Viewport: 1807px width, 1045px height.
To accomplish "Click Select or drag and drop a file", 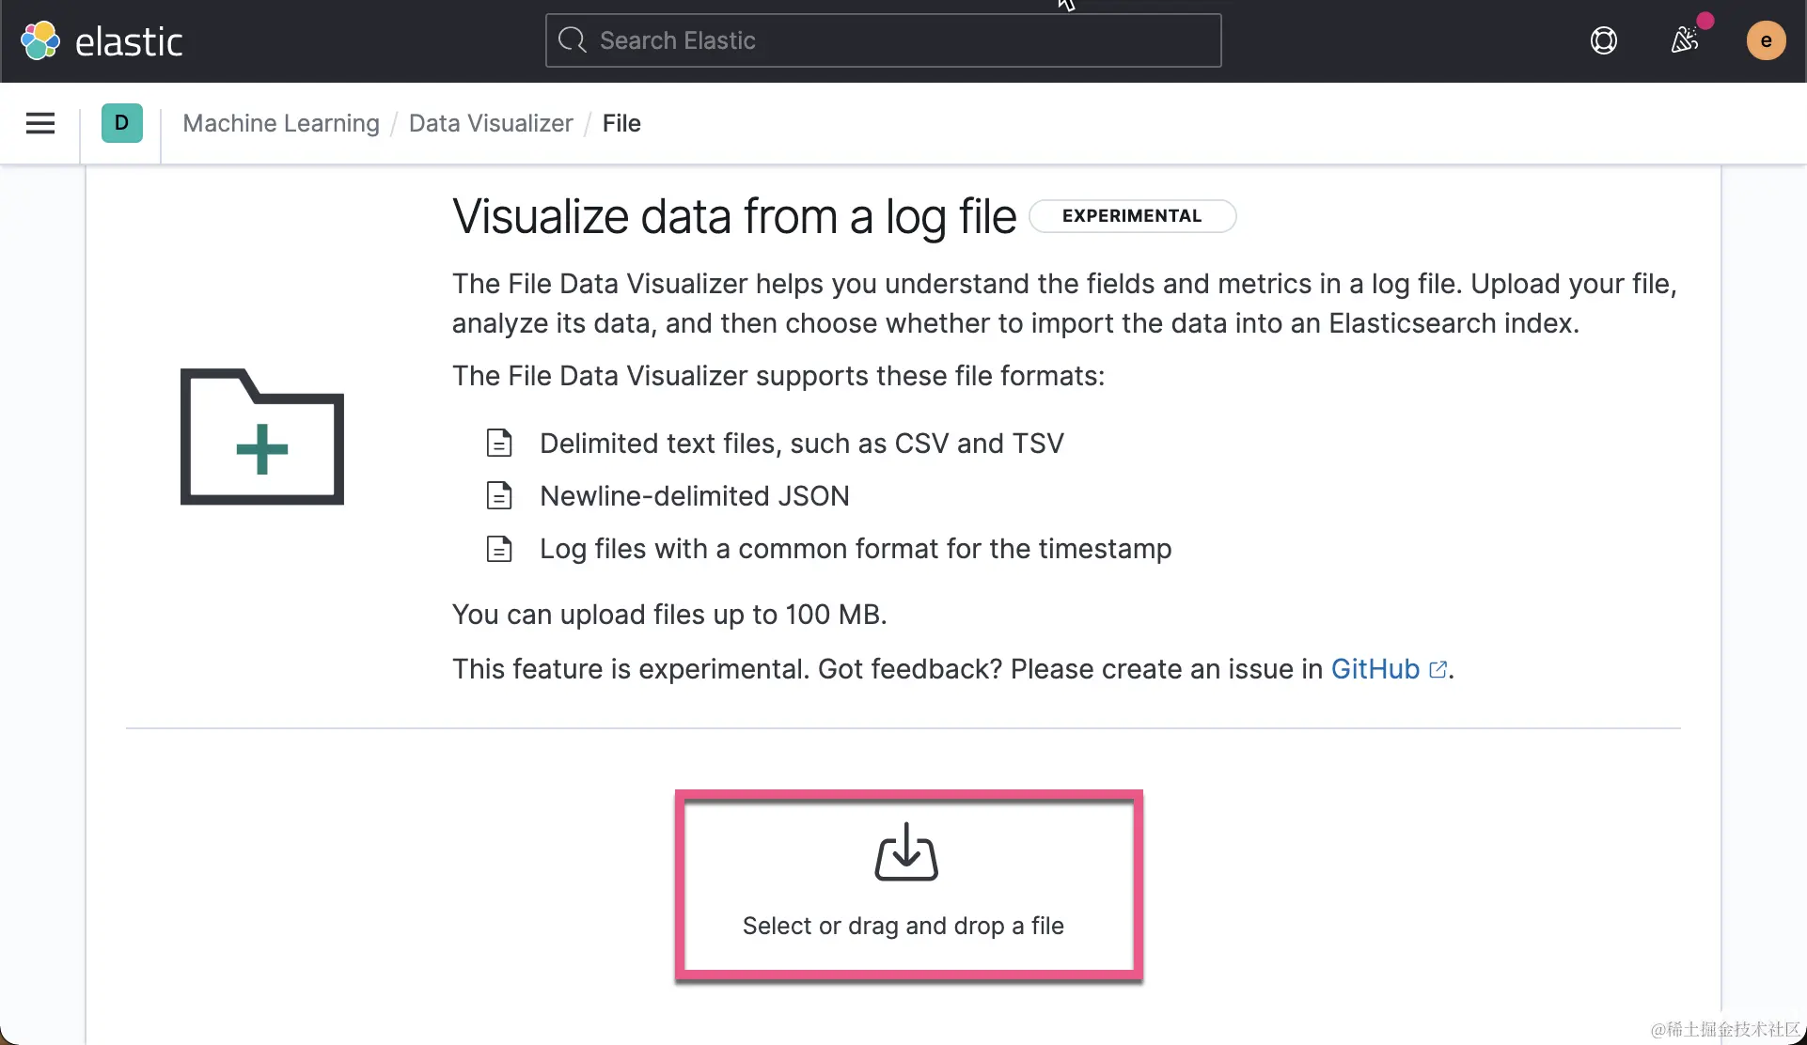I will pos(903,926).
